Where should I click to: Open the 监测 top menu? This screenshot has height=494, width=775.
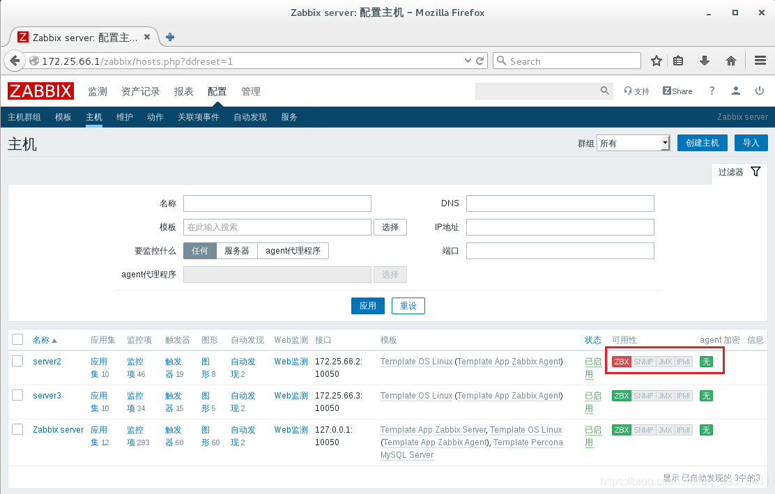[x=98, y=91]
